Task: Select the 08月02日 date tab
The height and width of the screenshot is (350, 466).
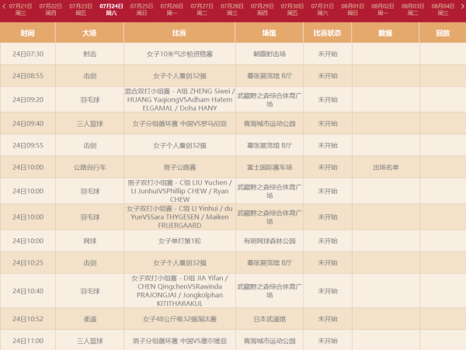Action: (382, 9)
